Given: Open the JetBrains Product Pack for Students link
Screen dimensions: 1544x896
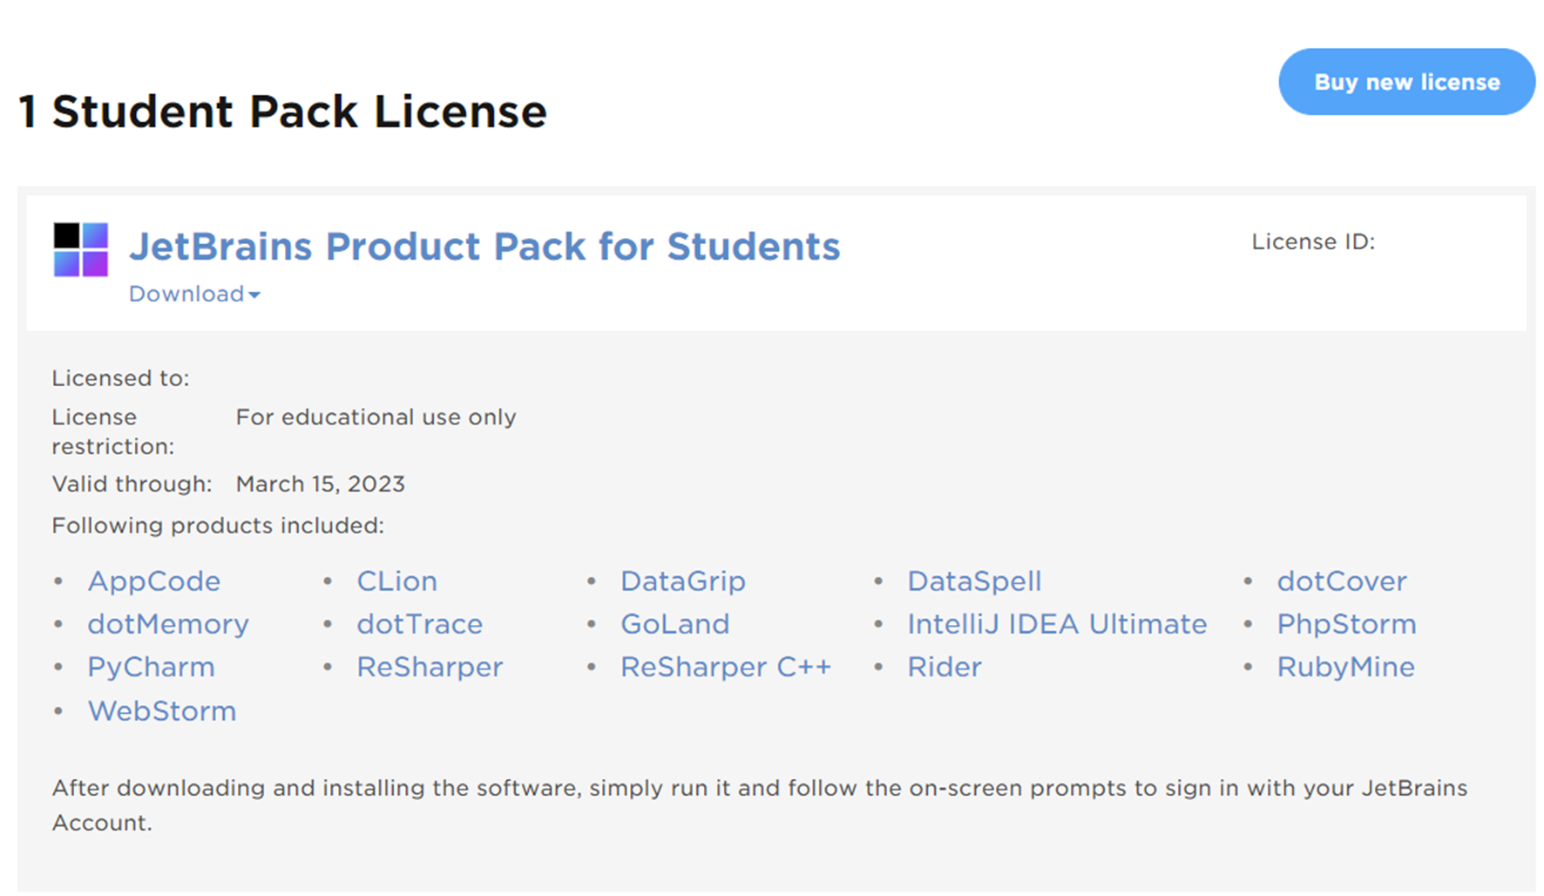Looking at the screenshot, I should 484,247.
